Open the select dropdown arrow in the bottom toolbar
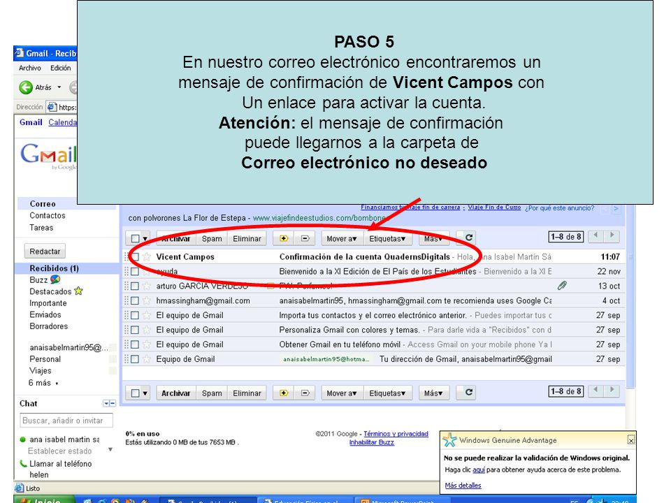The image size is (671, 503). tap(145, 393)
